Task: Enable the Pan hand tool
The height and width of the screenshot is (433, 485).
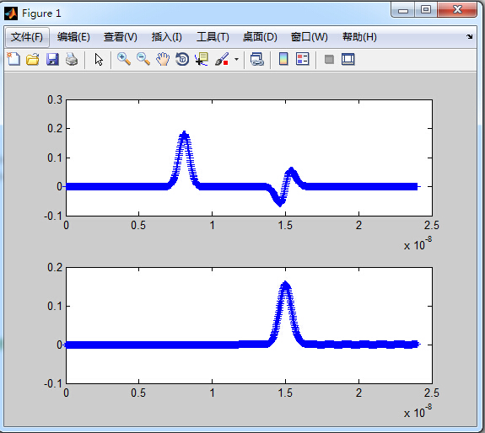Action: (163, 59)
